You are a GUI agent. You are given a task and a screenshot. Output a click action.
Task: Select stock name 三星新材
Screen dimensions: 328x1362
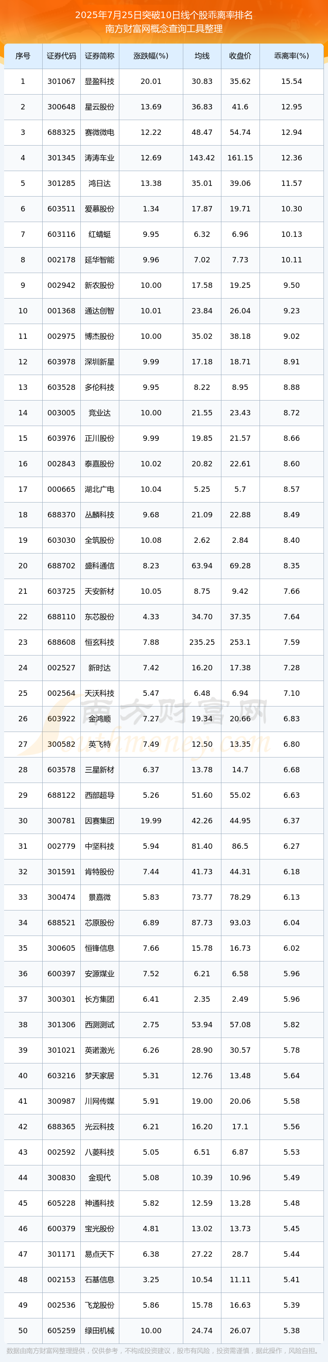[x=100, y=769]
